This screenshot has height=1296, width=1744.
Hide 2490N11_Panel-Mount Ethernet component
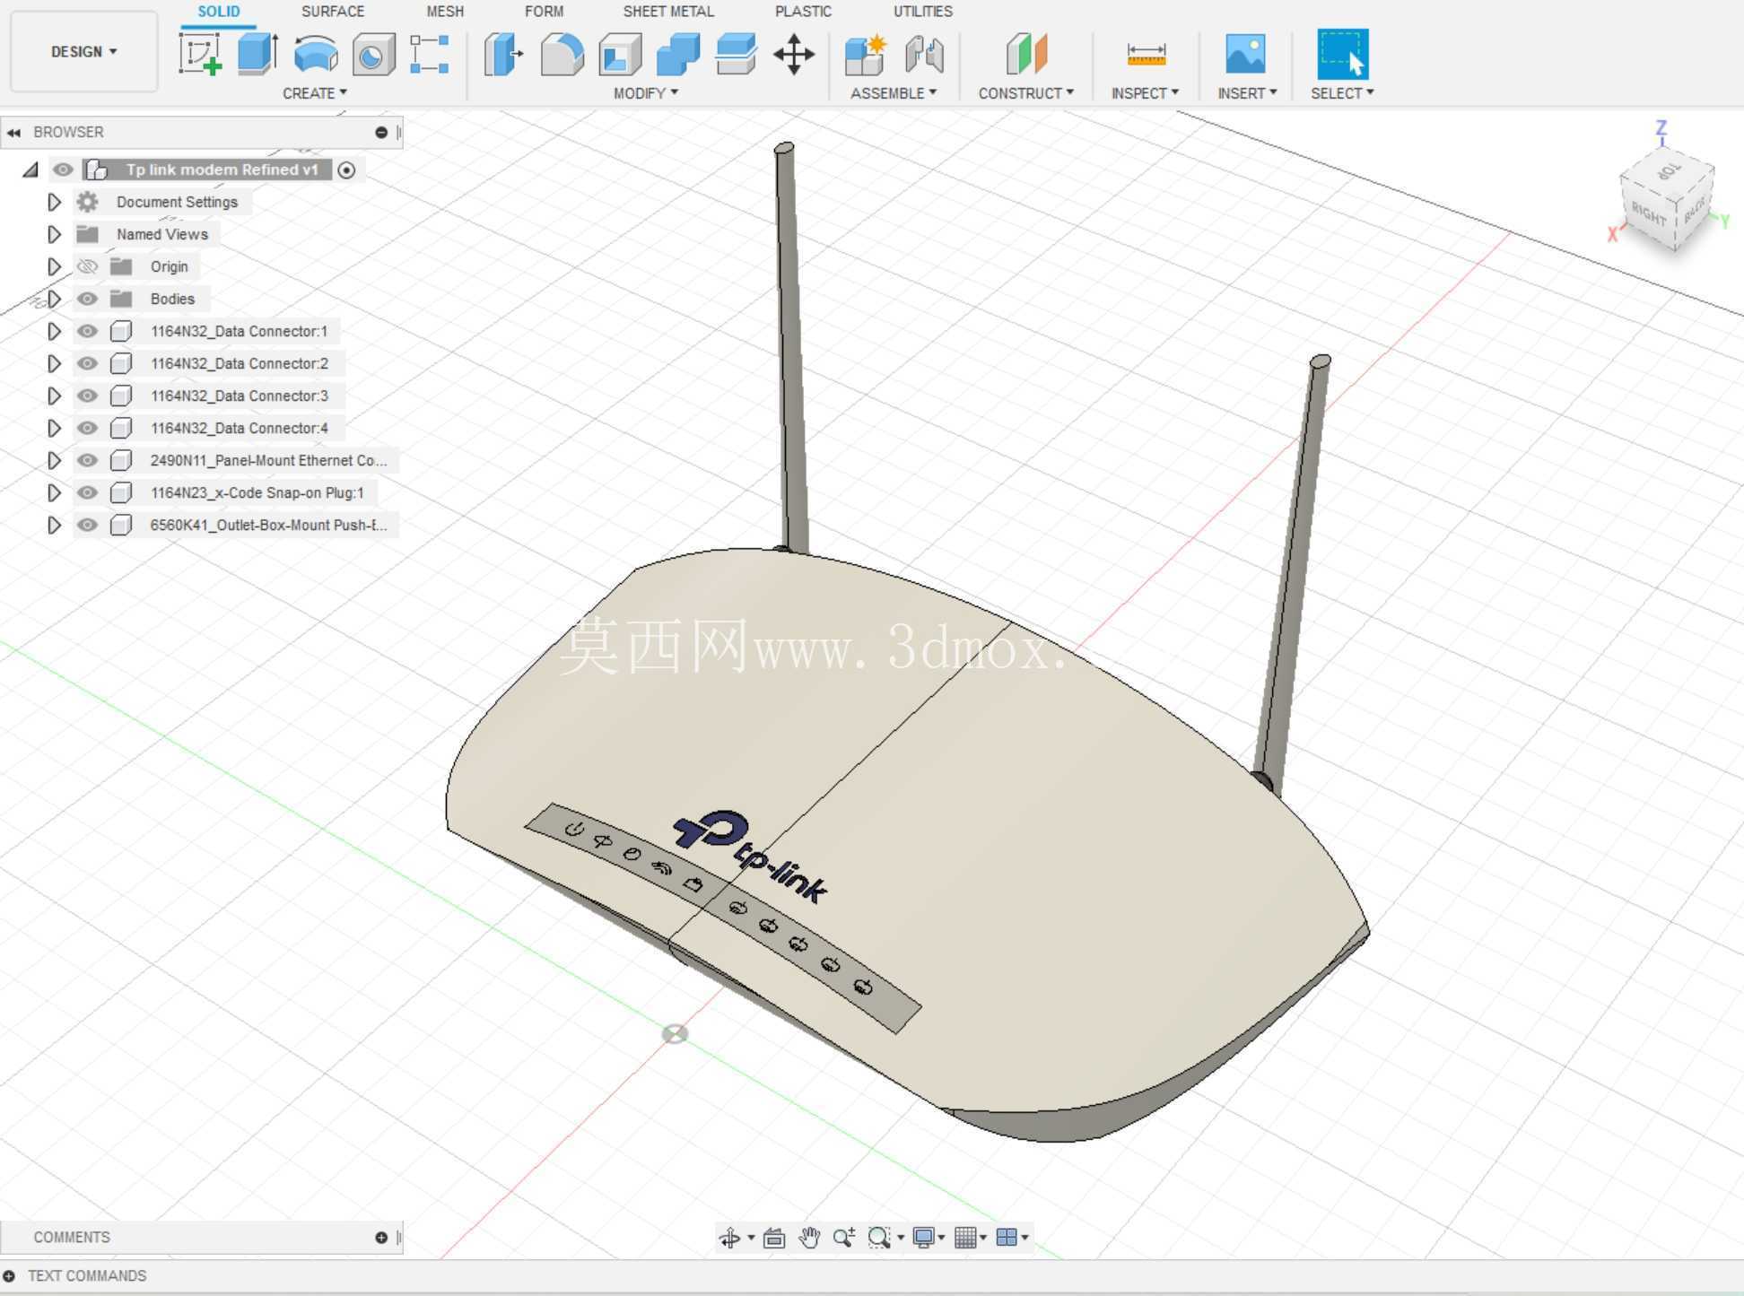(87, 460)
